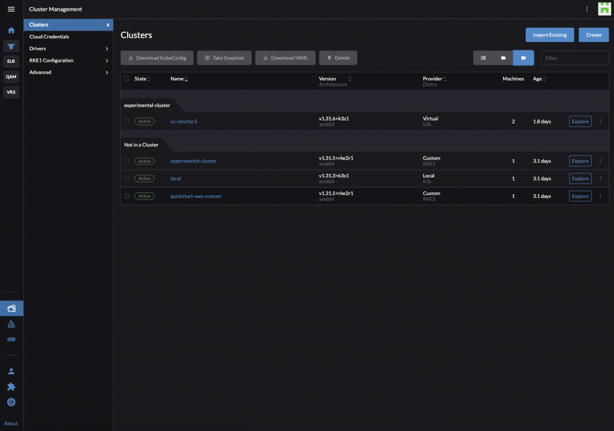Click Download KubeConfig button
This screenshot has width=614, height=431.
coord(157,58)
